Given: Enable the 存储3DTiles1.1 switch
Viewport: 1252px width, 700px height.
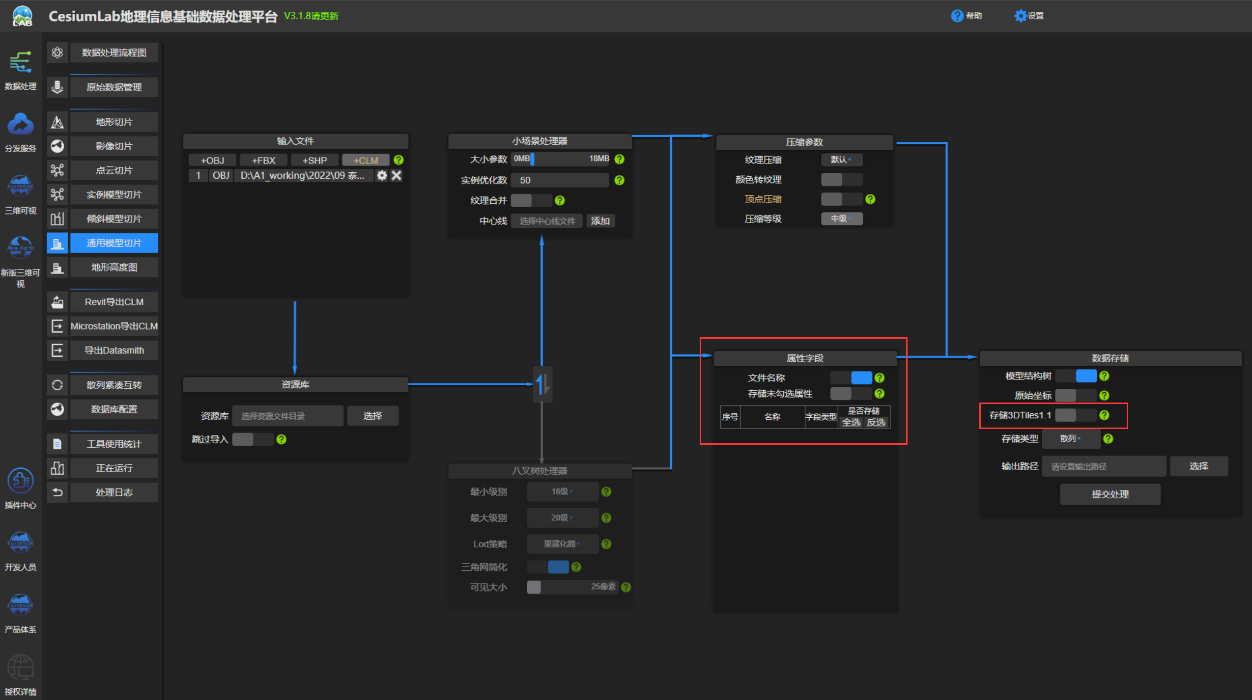Looking at the screenshot, I should [1076, 415].
